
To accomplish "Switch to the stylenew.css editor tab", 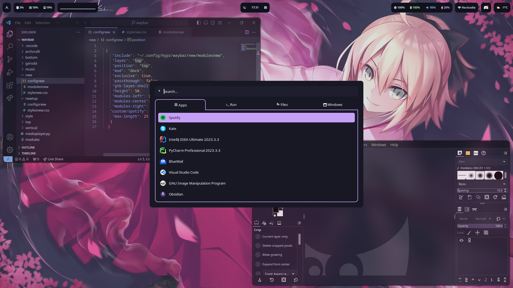I will point(136,32).
